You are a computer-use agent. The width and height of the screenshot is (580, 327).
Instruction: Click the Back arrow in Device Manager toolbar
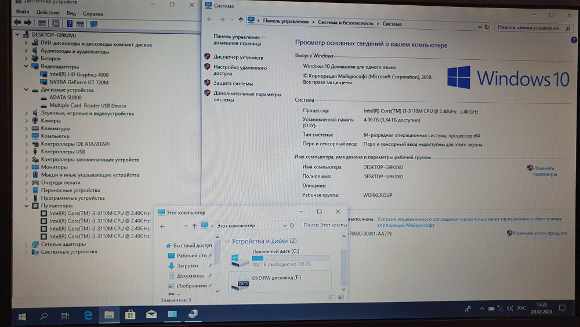pyautogui.click(x=17, y=23)
